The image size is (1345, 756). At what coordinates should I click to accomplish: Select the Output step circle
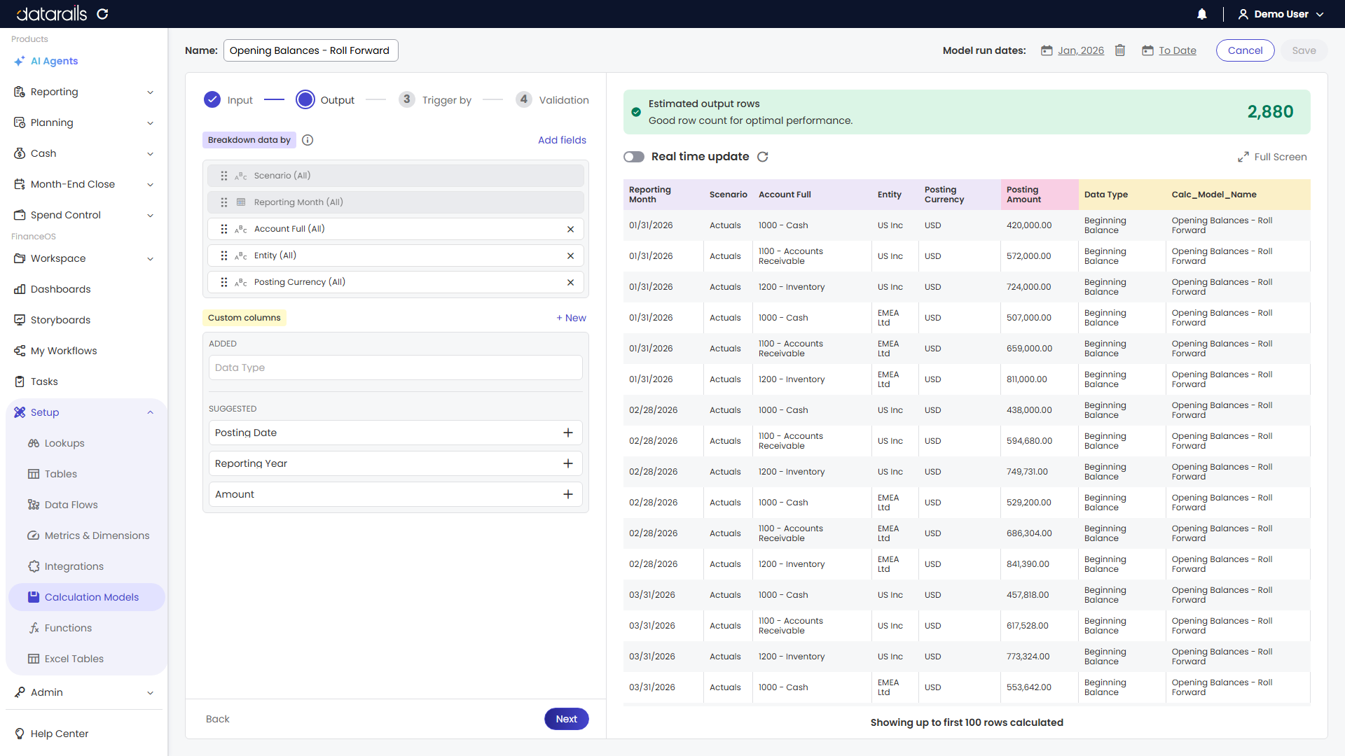pos(305,100)
